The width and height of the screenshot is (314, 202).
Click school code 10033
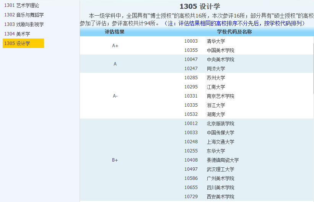(x=191, y=133)
